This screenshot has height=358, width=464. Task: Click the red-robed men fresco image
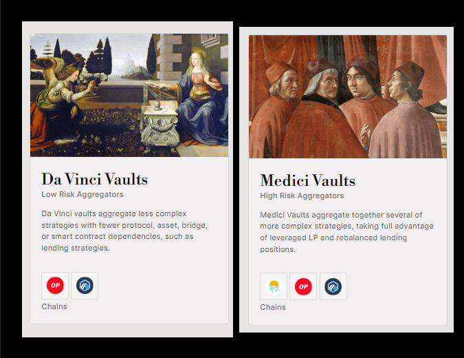click(x=348, y=96)
